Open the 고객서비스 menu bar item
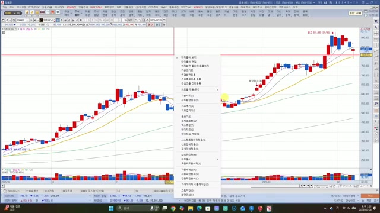This screenshot has height=213, width=380. (284, 8)
